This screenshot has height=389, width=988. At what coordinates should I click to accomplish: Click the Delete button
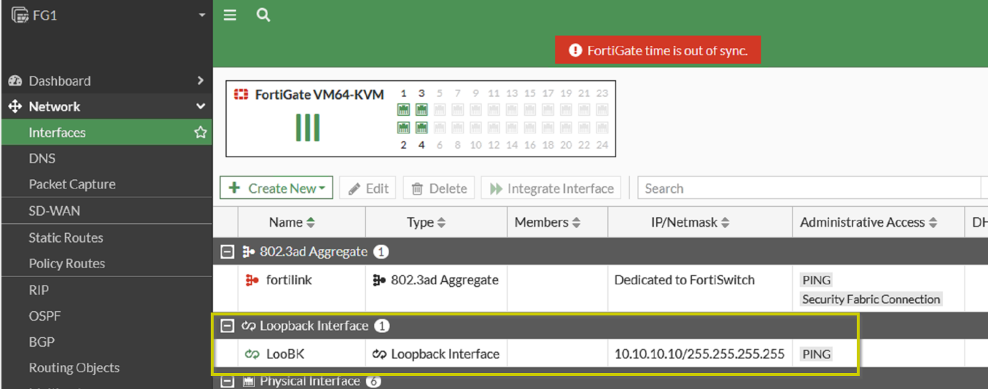(x=439, y=188)
